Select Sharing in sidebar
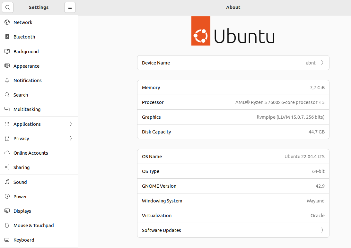Image resolution: width=351 pixels, height=248 pixels. [x=39, y=167]
